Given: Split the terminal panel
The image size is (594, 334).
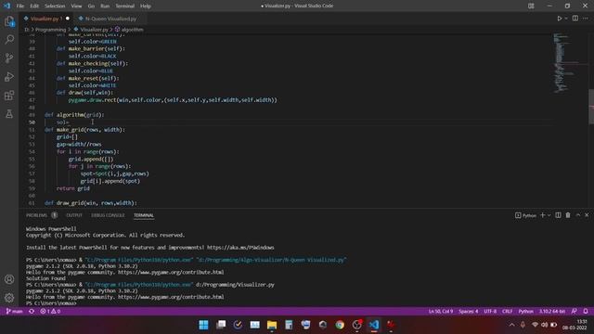Looking at the screenshot, I should click(x=558, y=215).
